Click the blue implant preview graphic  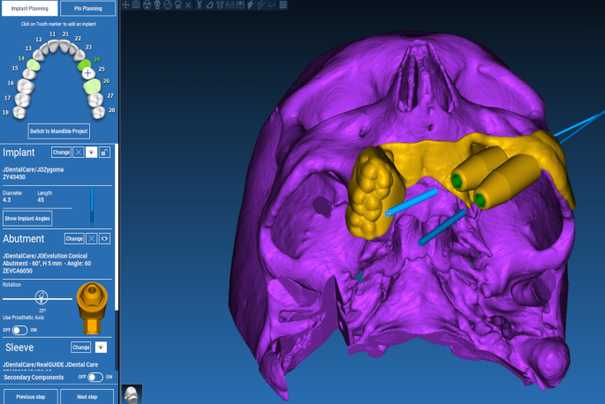(92, 206)
